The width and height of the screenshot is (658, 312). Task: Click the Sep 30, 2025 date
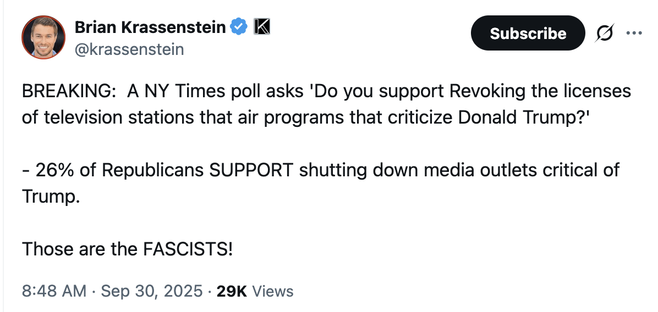pyautogui.click(x=151, y=291)
